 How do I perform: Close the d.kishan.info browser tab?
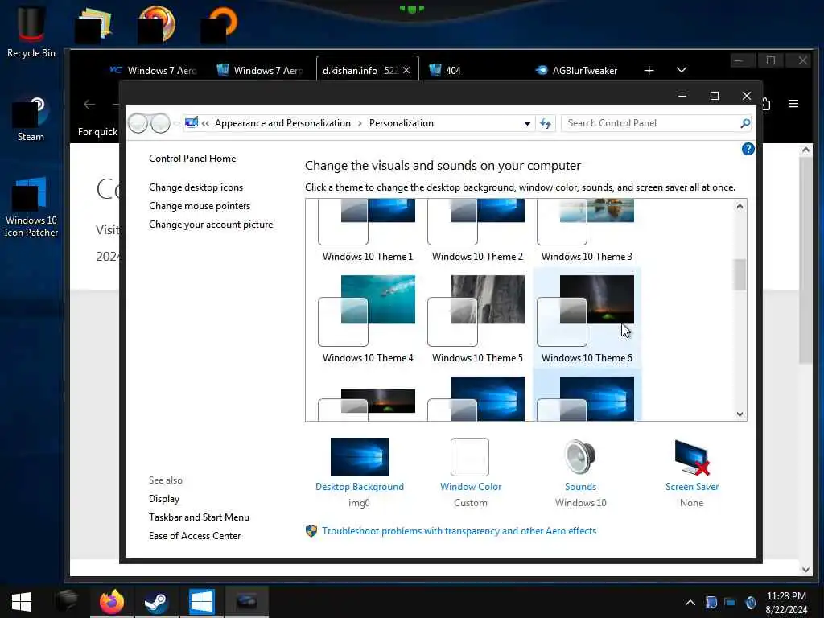tap(406, 71)
